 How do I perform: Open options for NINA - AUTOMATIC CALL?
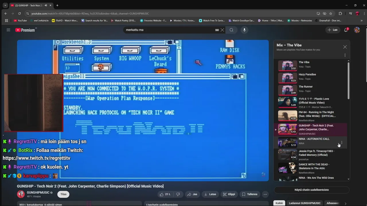tap(341, 142)
